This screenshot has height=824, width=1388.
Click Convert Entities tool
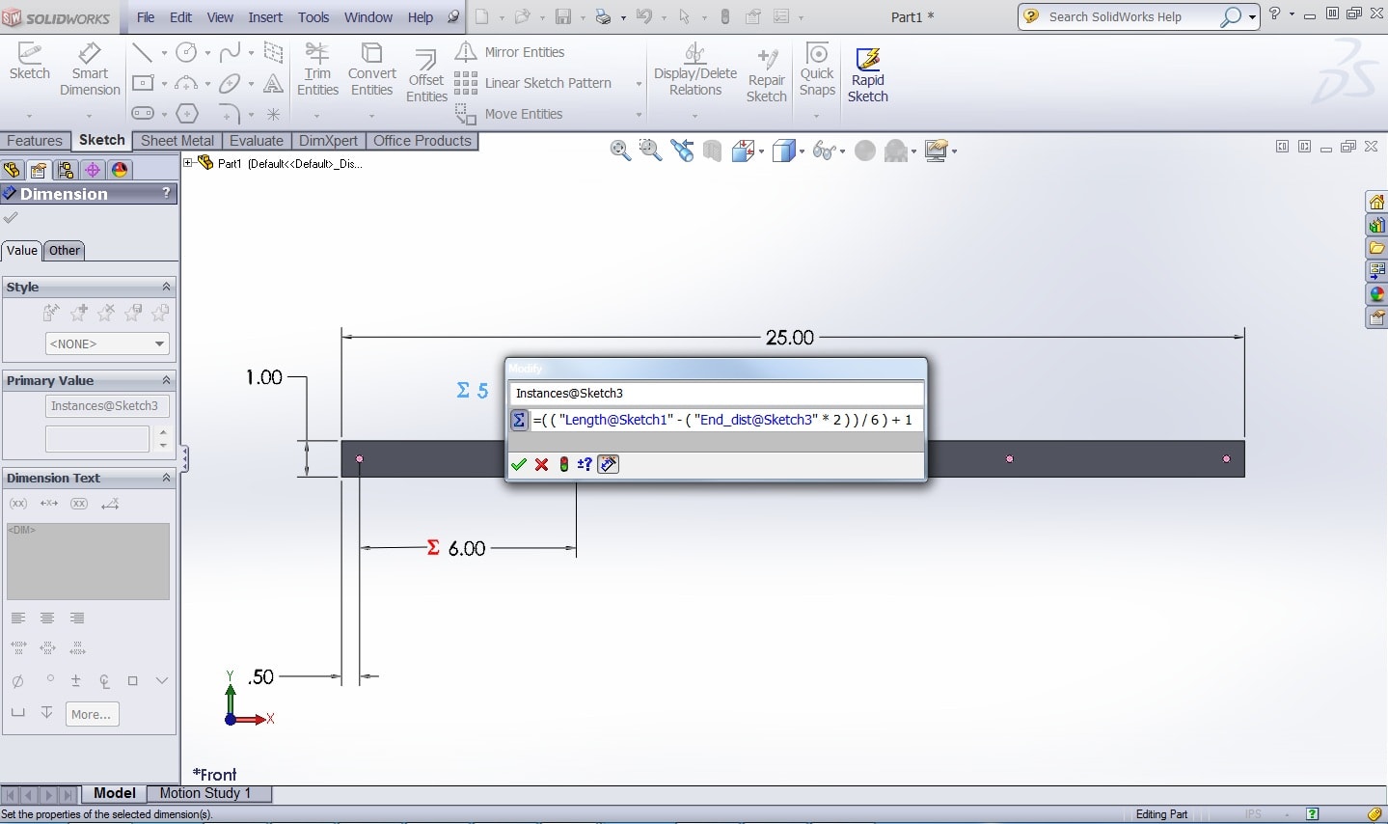(371, 69)
